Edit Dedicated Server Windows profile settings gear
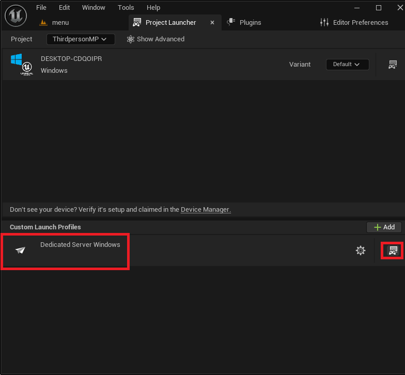The height and width of the screenshot is (375, 405). (361, 250)
